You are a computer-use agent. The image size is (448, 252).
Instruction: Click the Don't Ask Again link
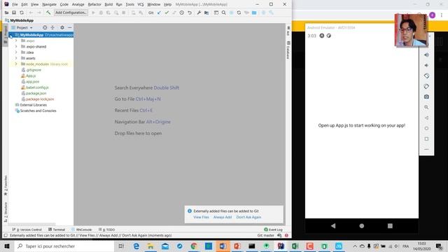click(248, 217)
